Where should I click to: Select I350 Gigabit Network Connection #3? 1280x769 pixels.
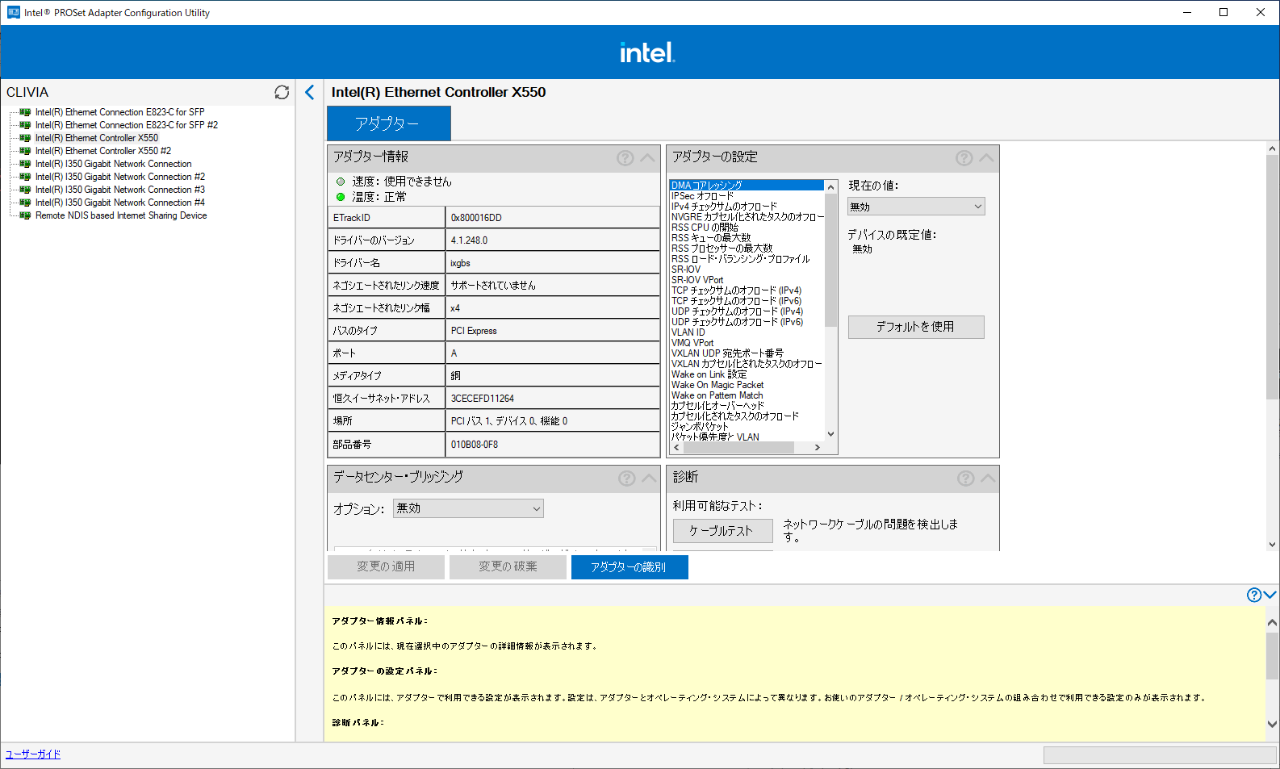pos(119,190)
